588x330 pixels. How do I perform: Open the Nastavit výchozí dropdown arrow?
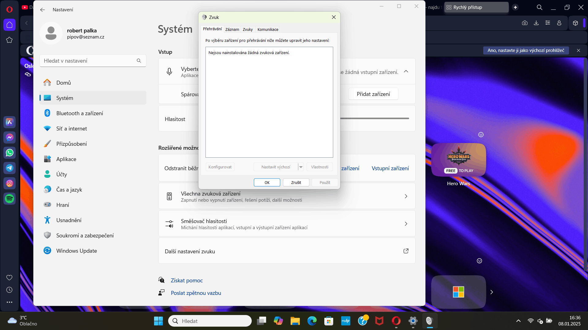301,167
